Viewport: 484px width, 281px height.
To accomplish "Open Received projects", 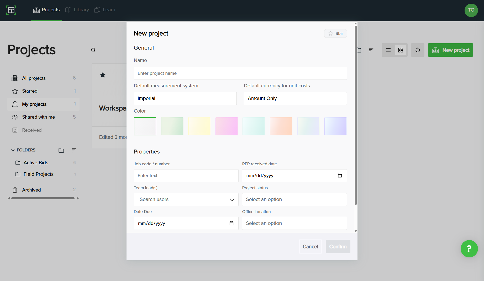I will [44, 130].
